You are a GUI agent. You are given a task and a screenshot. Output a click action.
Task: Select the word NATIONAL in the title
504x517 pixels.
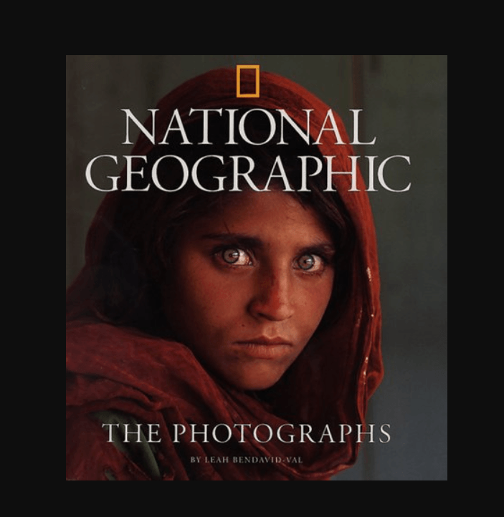249,127
